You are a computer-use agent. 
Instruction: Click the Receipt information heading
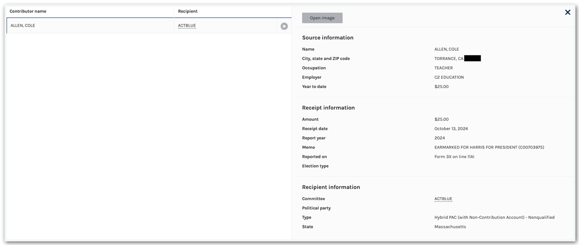(328, 108)
